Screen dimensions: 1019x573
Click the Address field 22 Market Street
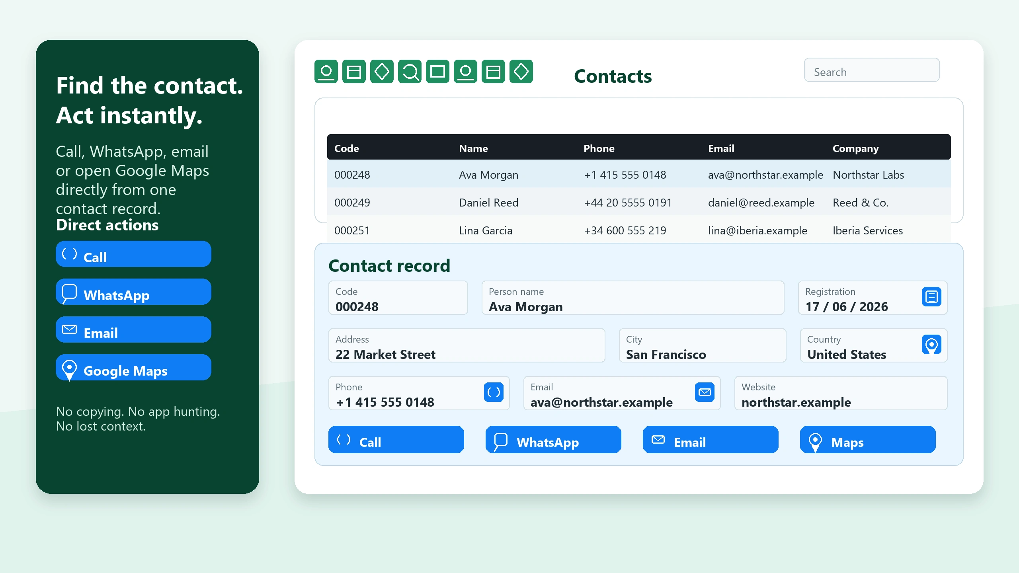coord(467,345)
